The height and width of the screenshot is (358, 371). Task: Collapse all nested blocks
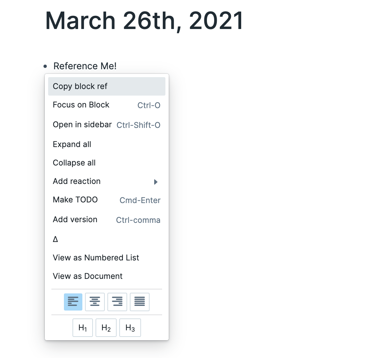click(x=74, y=163)
